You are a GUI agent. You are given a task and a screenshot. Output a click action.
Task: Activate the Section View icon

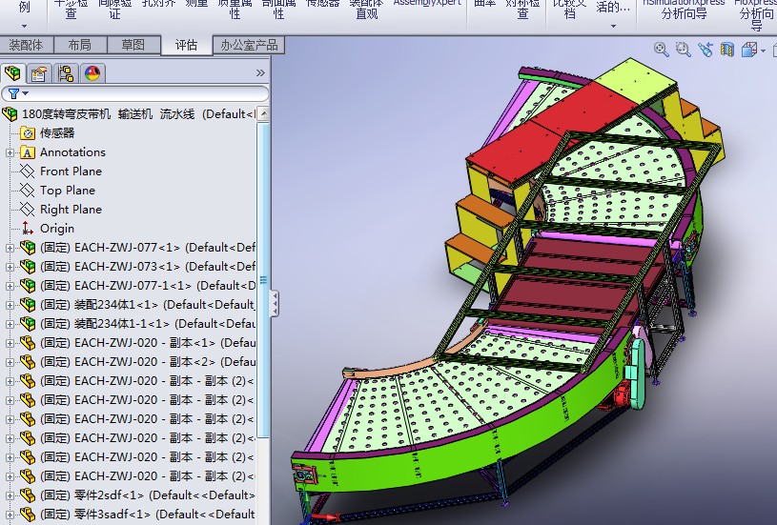tap(727, 50)
